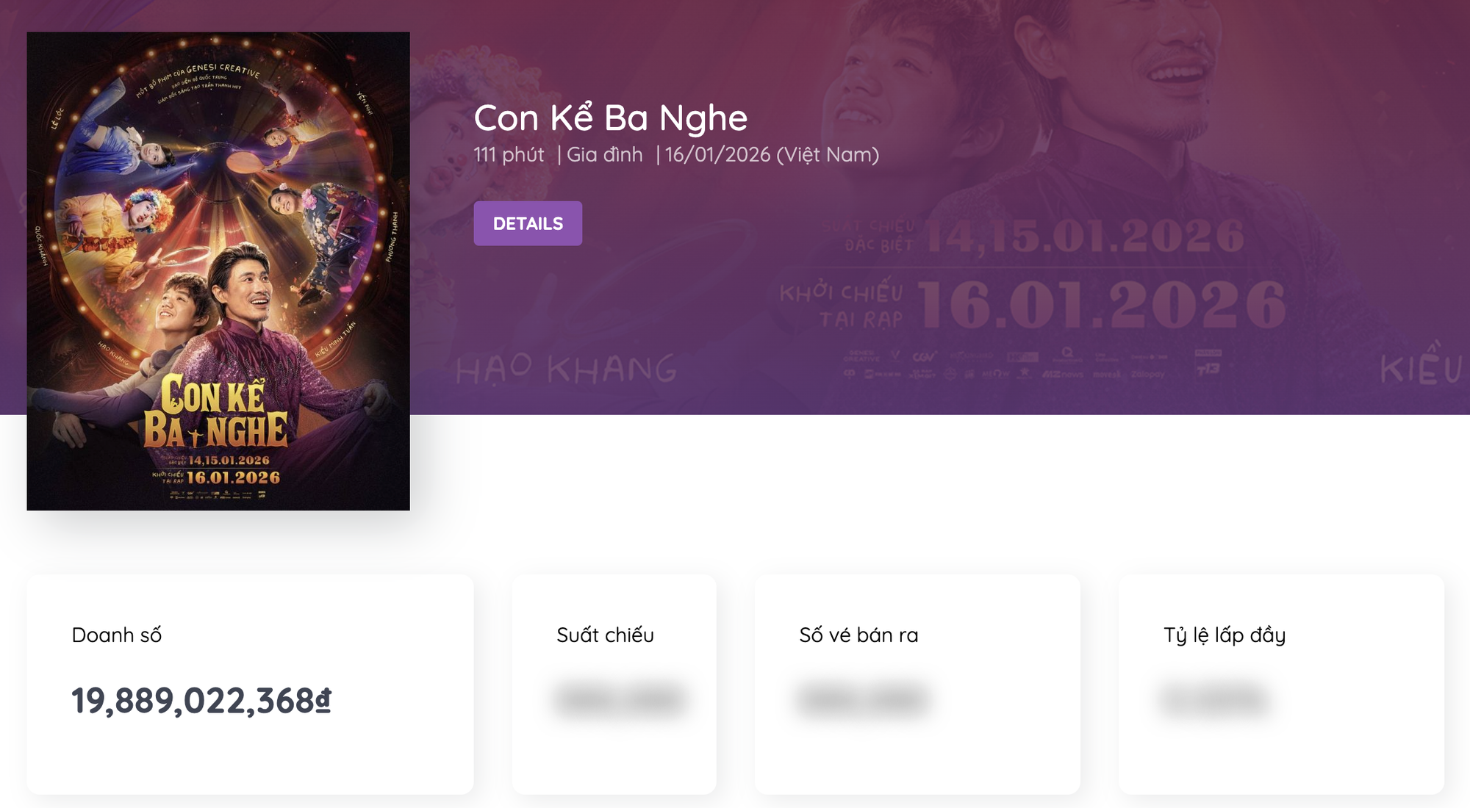Image resolution: width=1470 pixels, height=808 pixels.
Task: Click the blurred Suất chiếu value
Action: [620, 699]
